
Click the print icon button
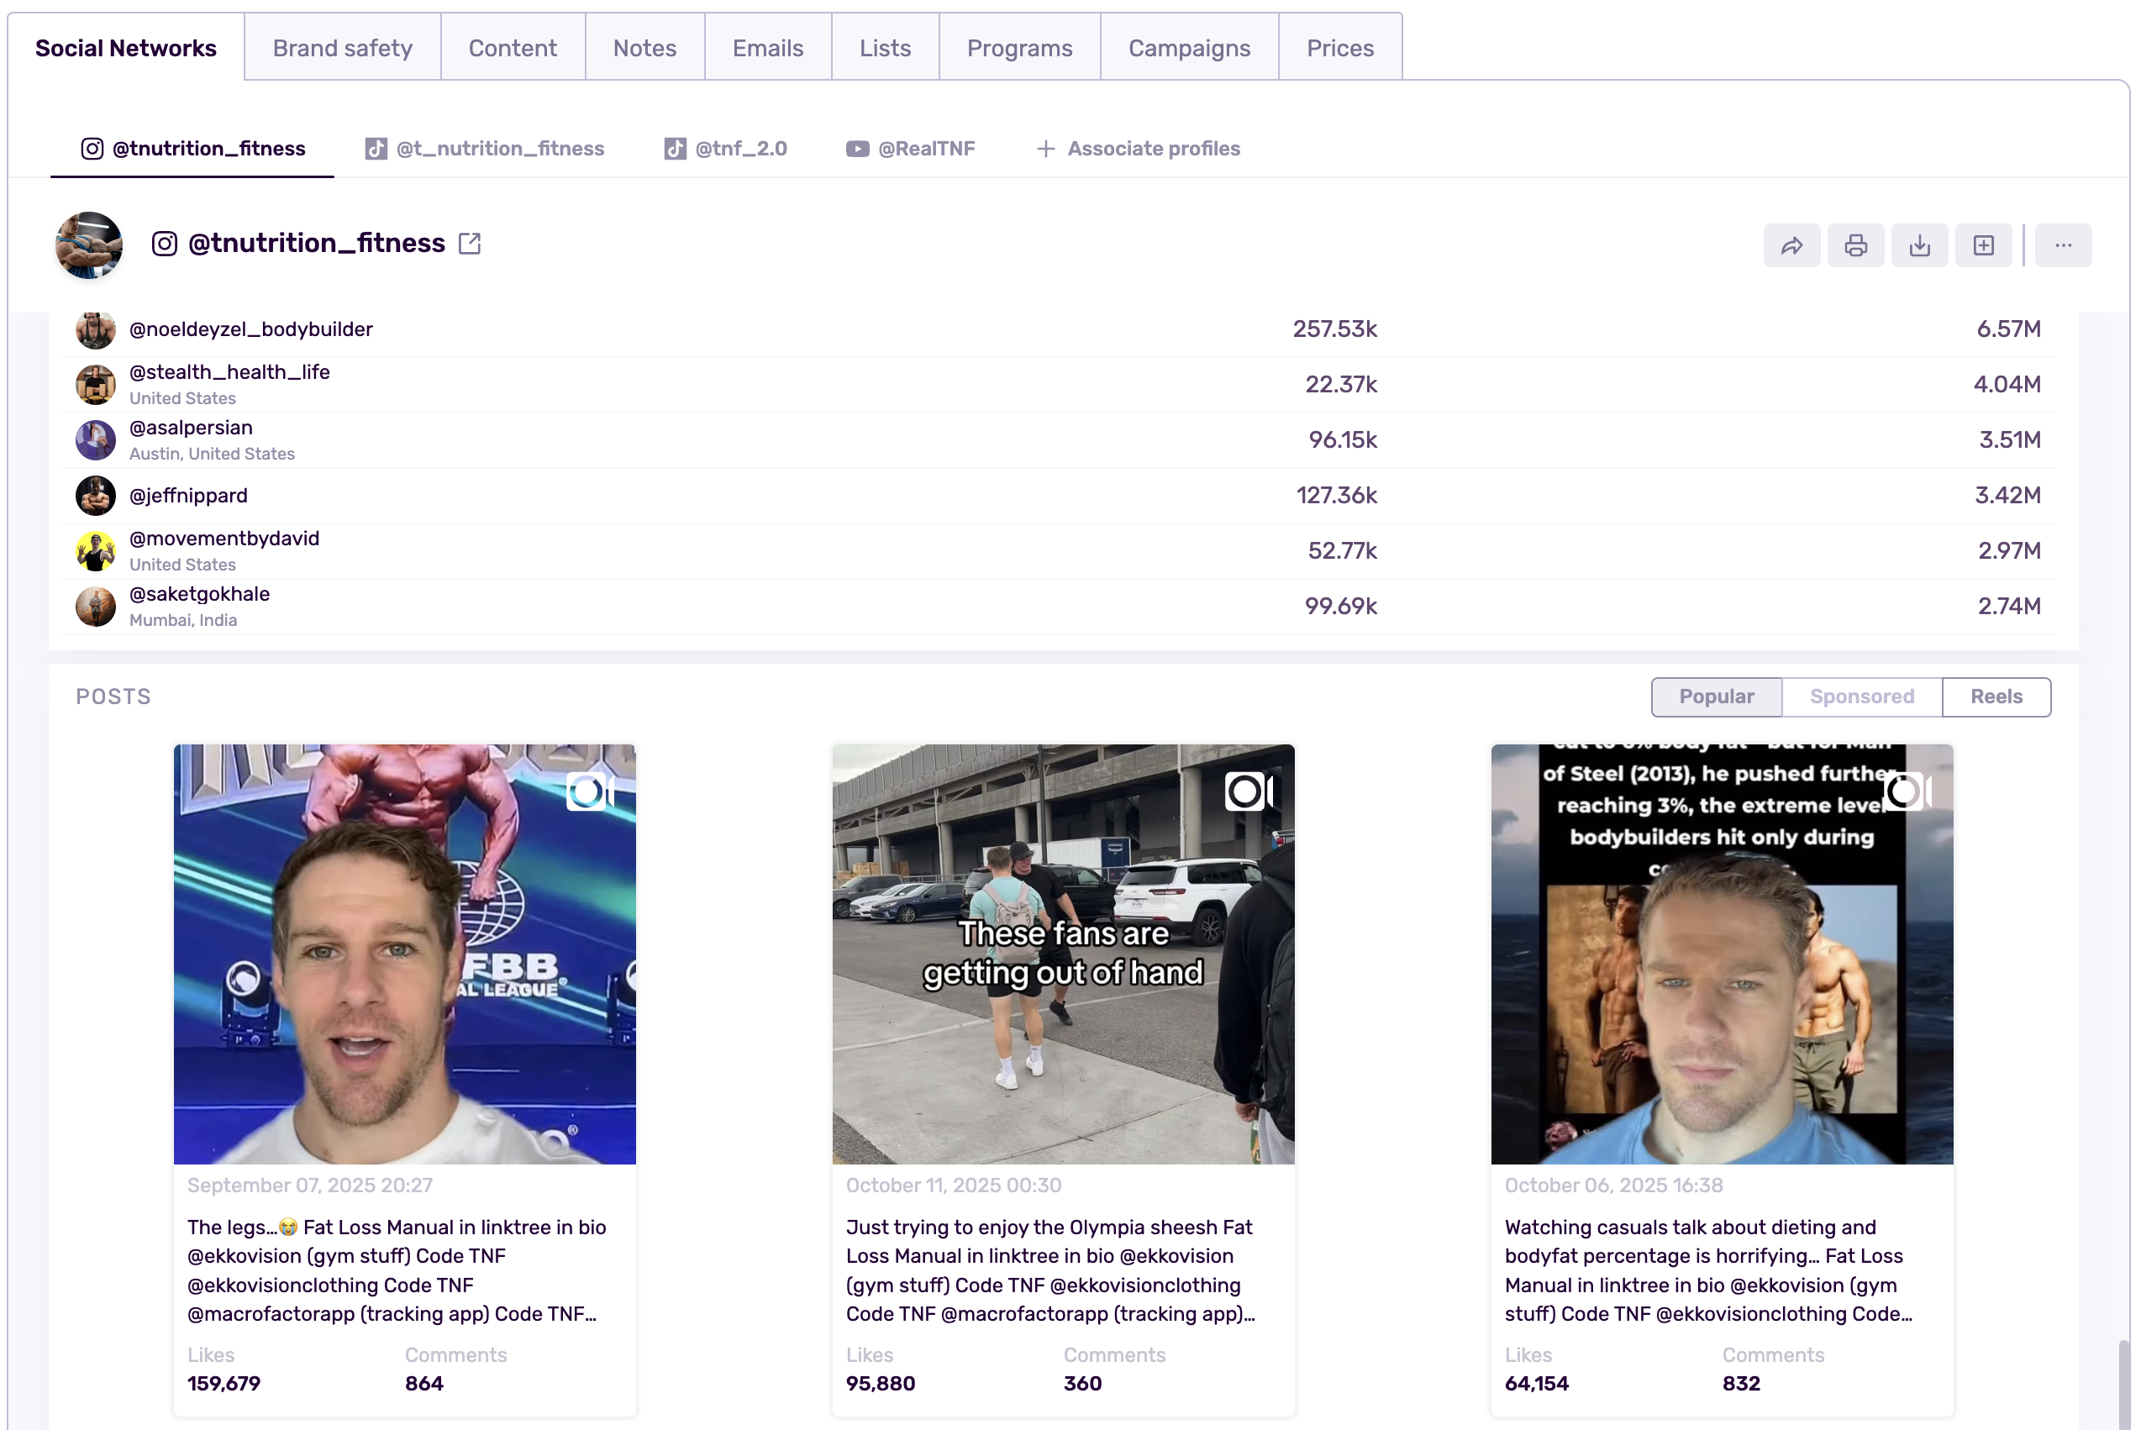pos(1854,245)
